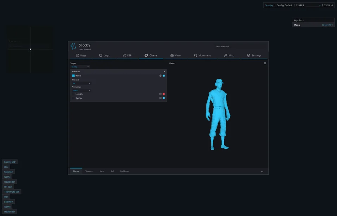Image resolution: width=337 pixels, height=216 pixels.
Task: Pick the Invisible red color swatch
Action: point(164,94)
